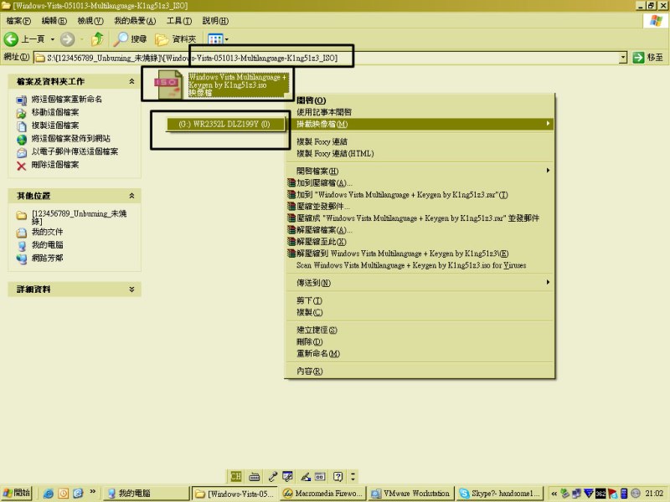Viewport: 670px width, 502px height.
Task: Select the Windows Vista Multilanguage ISO file icon
Action: tap(169, 85)
